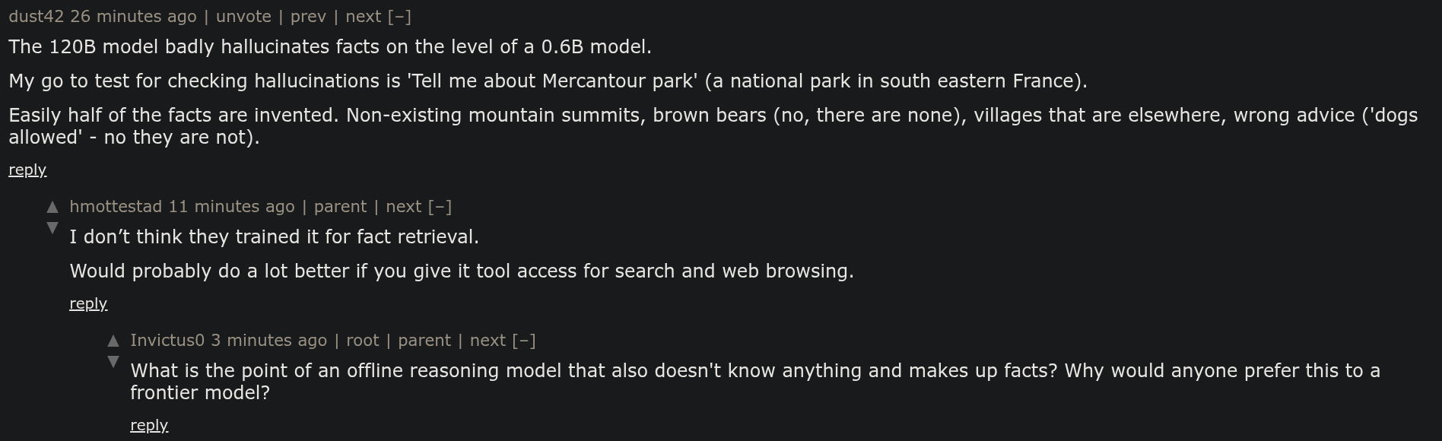Upvote Invictus0's comment
The height and width of the screenshot is (441, 1442).
[113, 341]
